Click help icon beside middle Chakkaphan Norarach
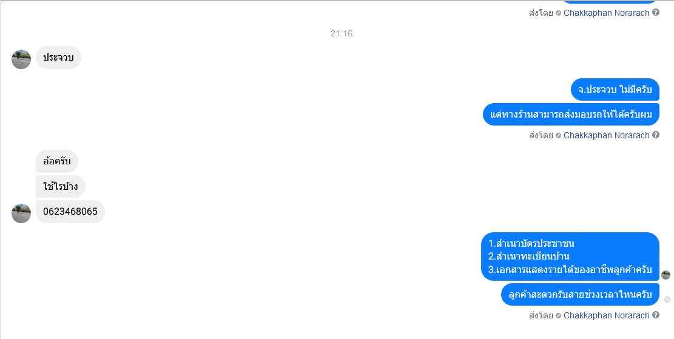 click(656, 135)
